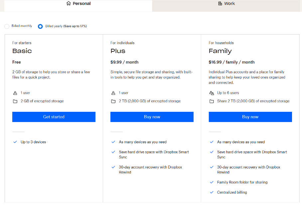Image resolution: width=302 pixels, height=205 pixels.
Task: Click the building icon on Work tab
Action: (220, 4)
